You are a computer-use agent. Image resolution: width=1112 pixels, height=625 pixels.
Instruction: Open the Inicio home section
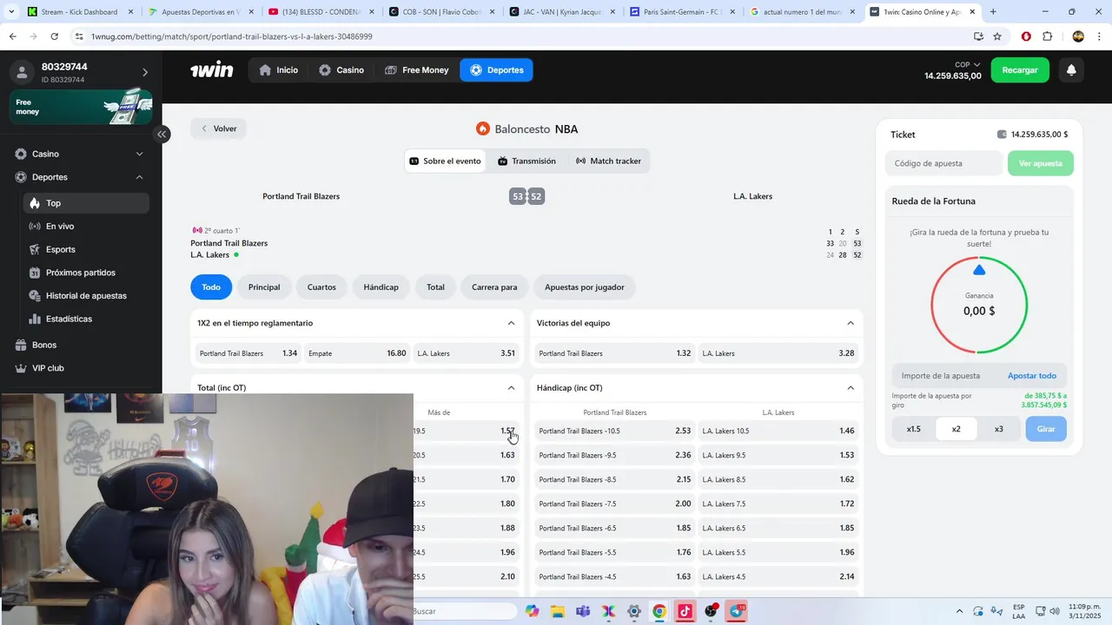[x=278, y=70]
